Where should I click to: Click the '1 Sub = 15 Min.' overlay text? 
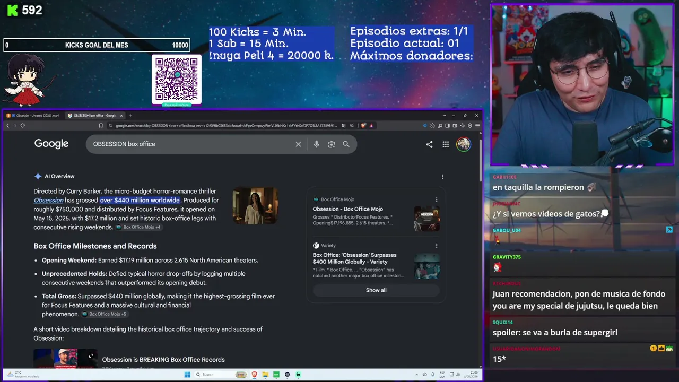[249, 44]
